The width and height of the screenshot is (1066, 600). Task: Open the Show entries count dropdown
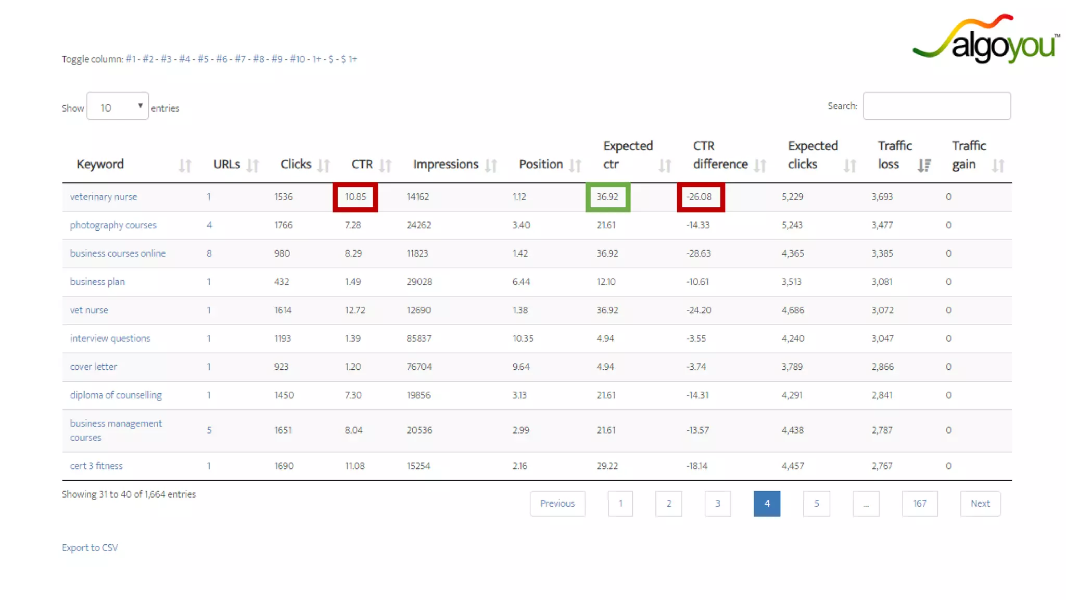[118, 106]
